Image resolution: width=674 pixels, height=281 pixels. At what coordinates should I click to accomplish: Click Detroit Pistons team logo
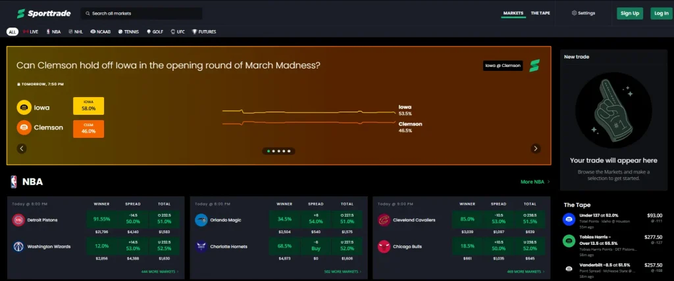pyautogui.click(x=18, y=220)
